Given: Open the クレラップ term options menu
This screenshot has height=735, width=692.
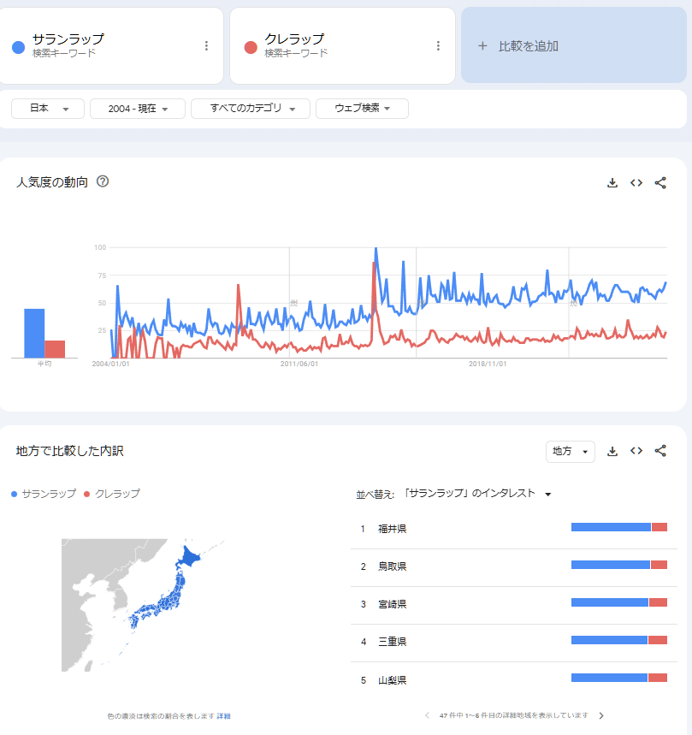Looking at the screenshot, I should [x=438, y=46].
